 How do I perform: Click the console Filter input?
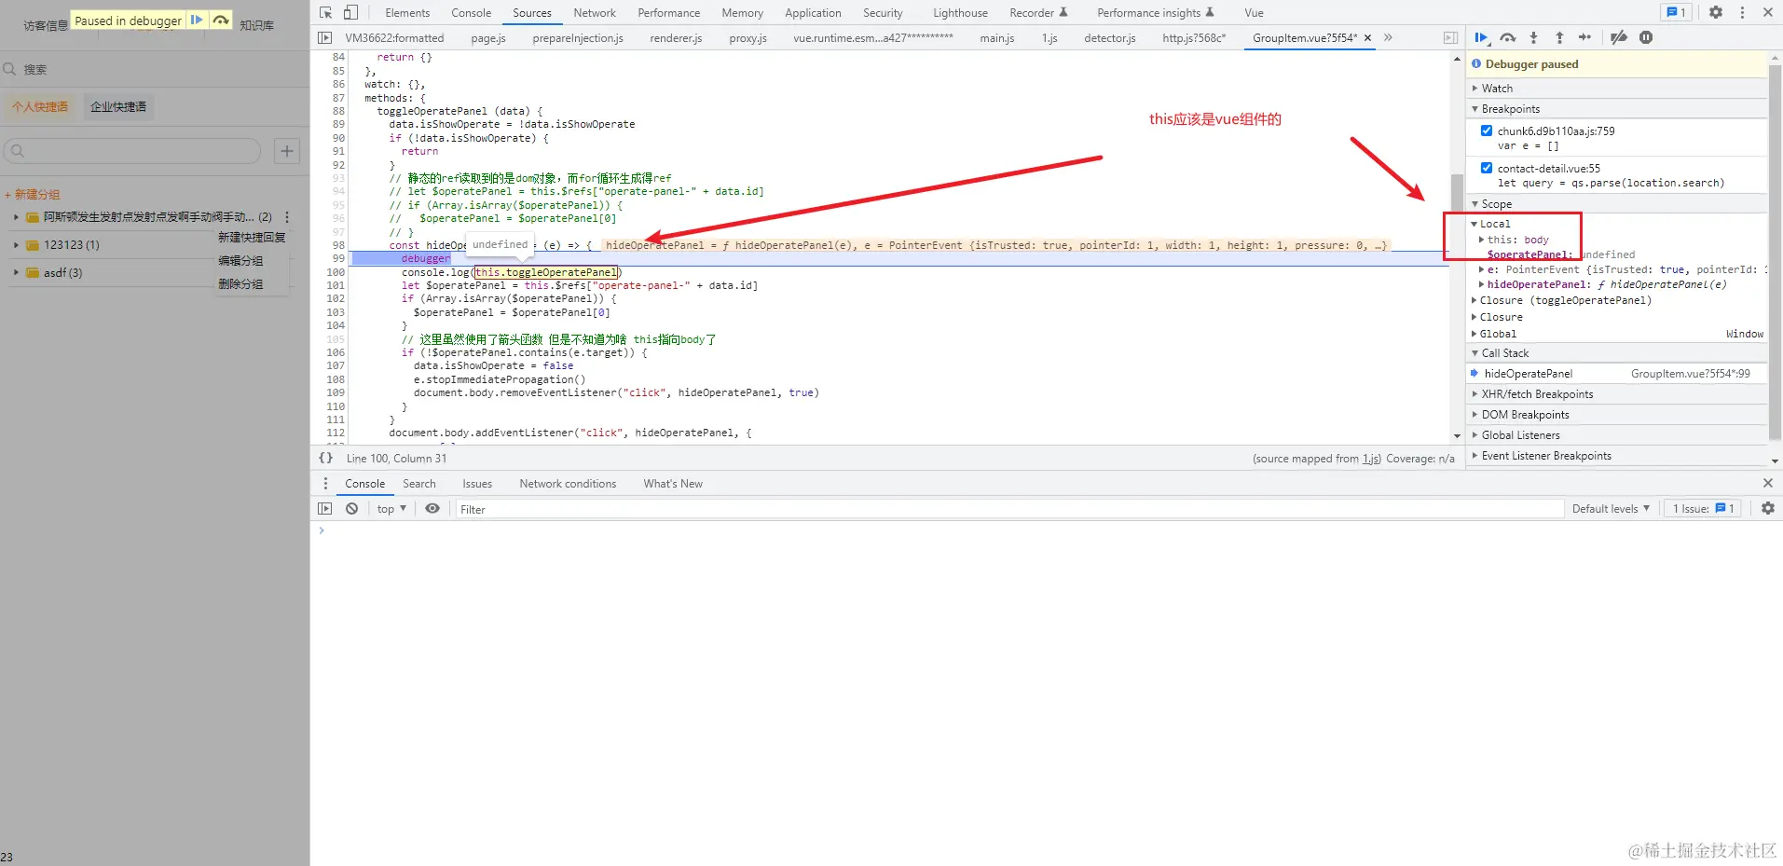[1008, 509]
